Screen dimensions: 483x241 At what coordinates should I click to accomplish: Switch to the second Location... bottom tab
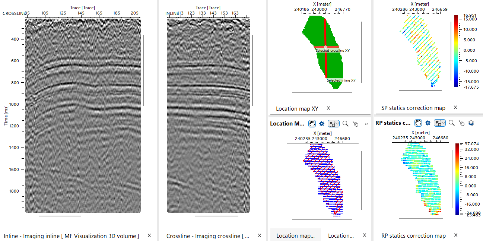tap(341, 235)
